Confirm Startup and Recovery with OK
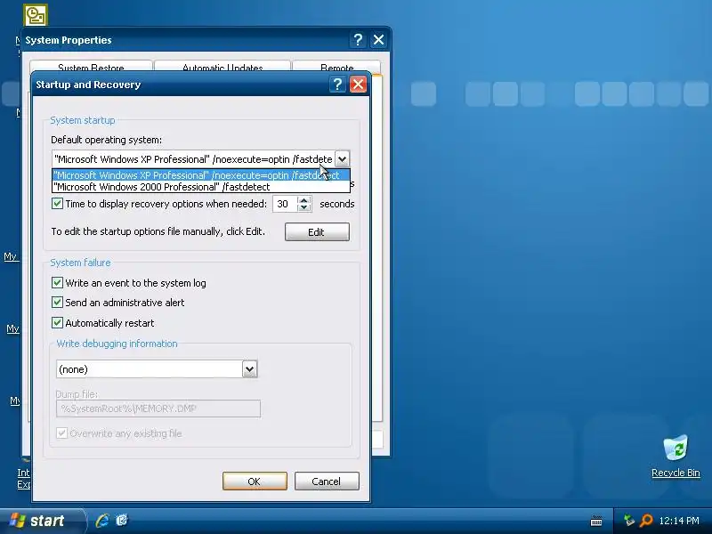Screen dimensions: 712x534 [x=255, y=481]
